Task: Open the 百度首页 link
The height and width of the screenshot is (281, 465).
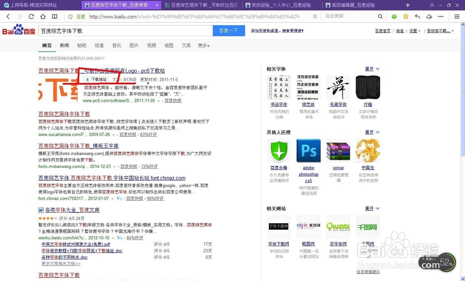Action: (383, 31)
